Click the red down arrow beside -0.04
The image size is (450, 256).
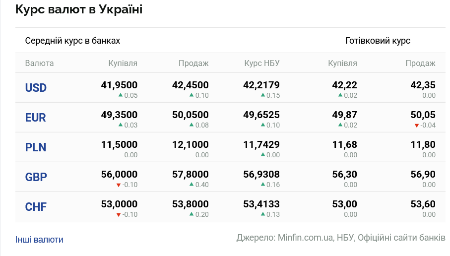click(416, 125)
